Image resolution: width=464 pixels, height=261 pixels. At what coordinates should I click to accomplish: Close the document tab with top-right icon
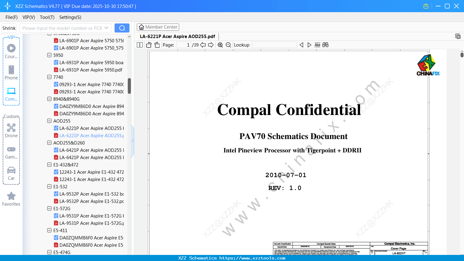pos(458,36)
